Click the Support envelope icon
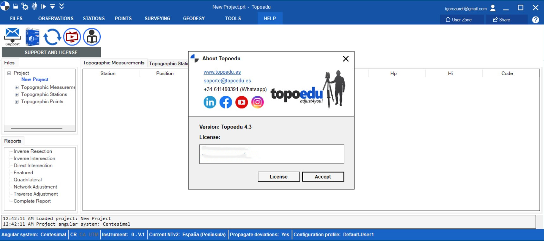 (12, 37)
